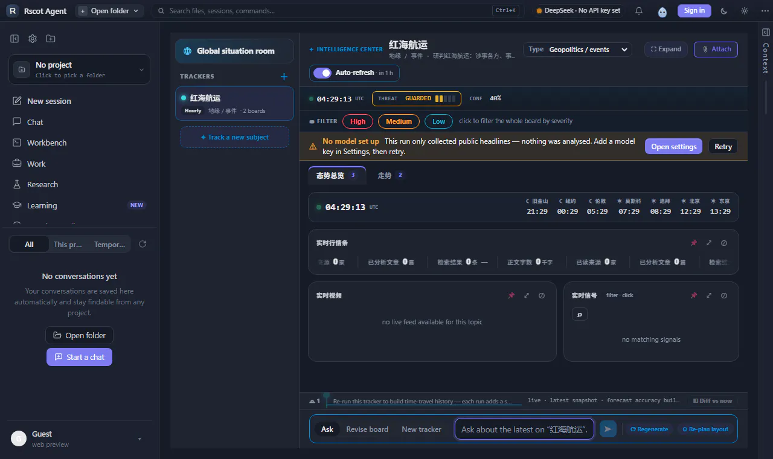Expand the No project folder picker
The width and height of the screenshot is (773, 459).
click(79, 69)
